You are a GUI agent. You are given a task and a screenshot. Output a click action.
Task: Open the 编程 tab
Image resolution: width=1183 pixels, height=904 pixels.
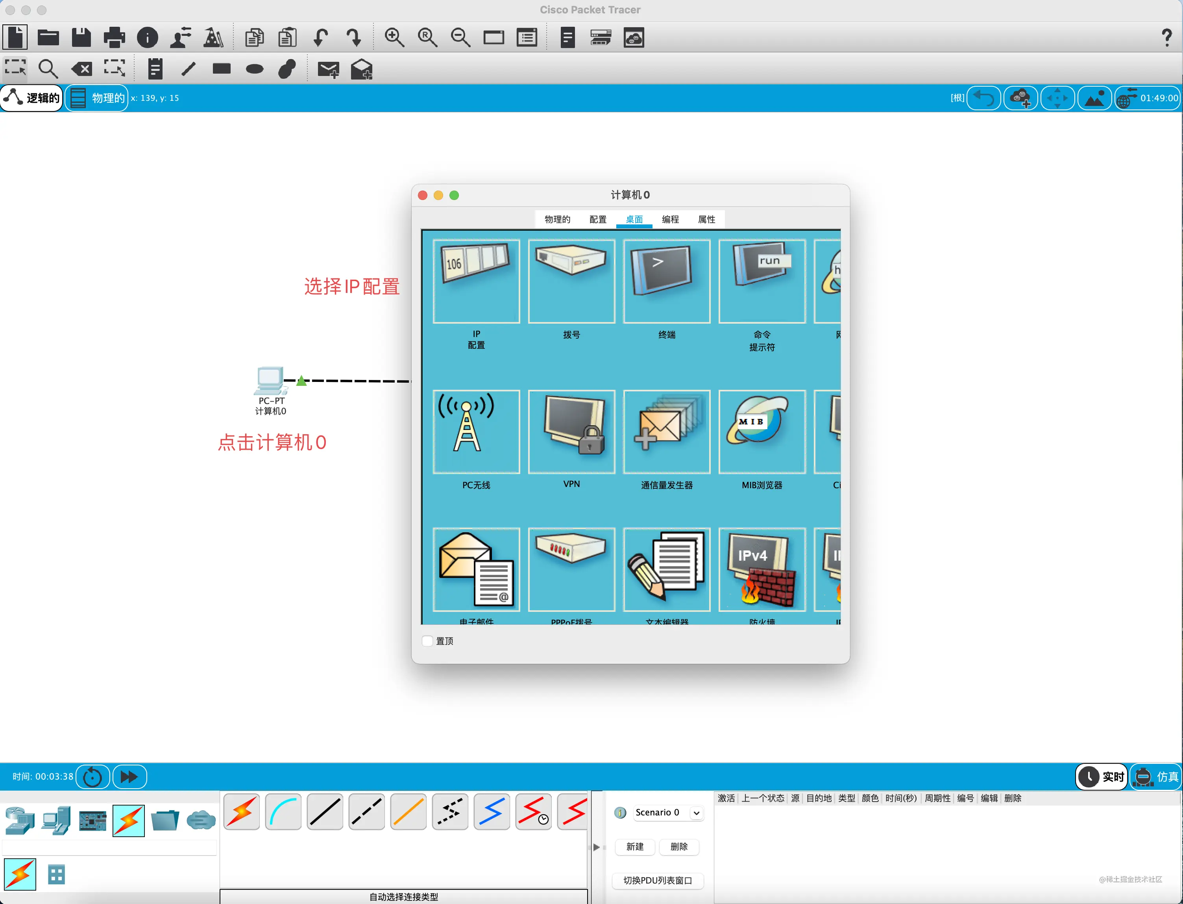pos(670,219)
